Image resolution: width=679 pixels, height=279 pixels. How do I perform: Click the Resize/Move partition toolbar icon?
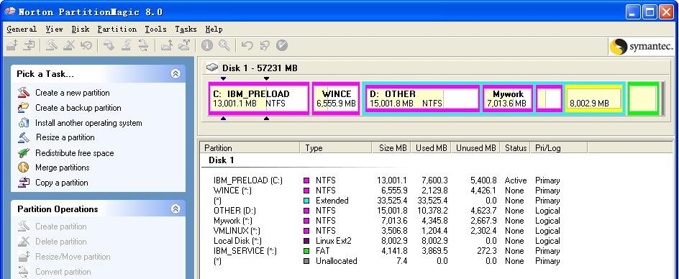(x=12, y=45)
